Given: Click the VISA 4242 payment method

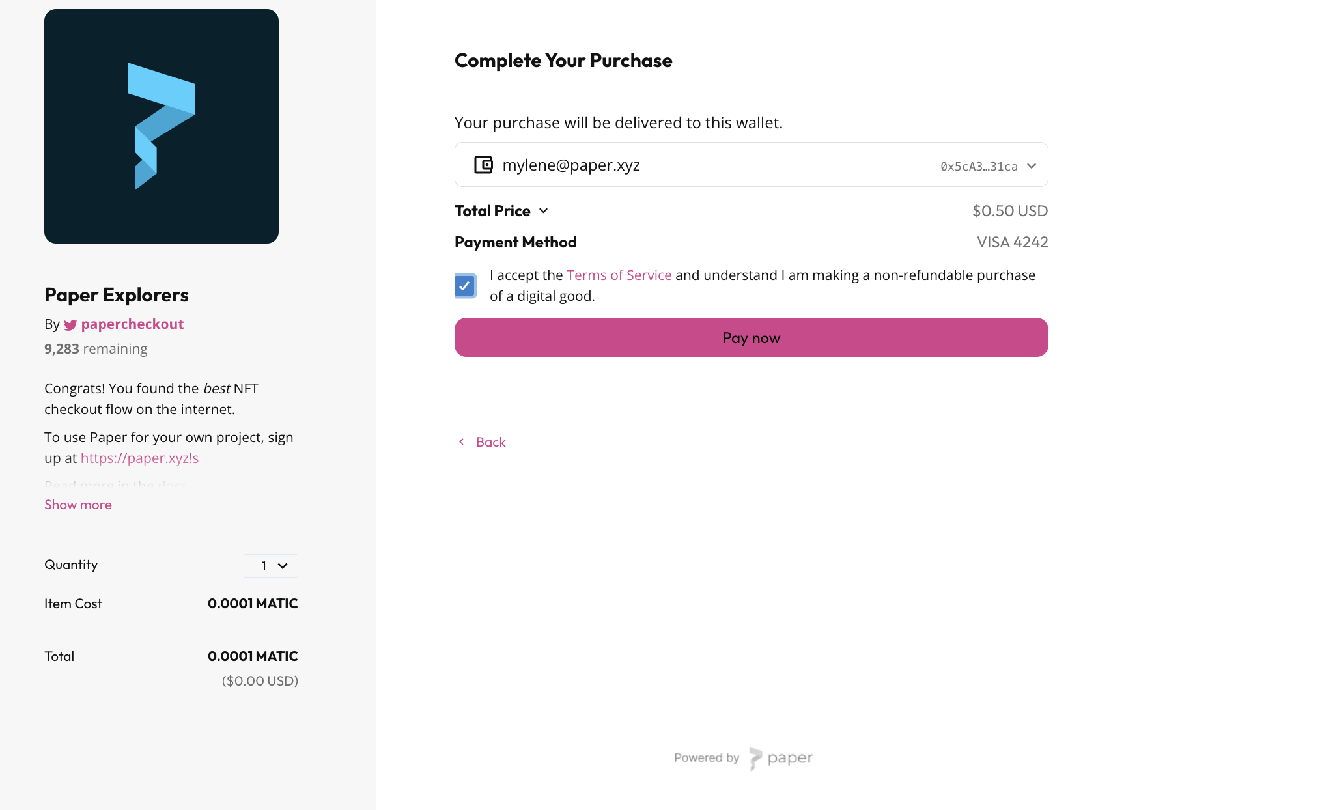Looking at the screenshot, I should 1012,242.
